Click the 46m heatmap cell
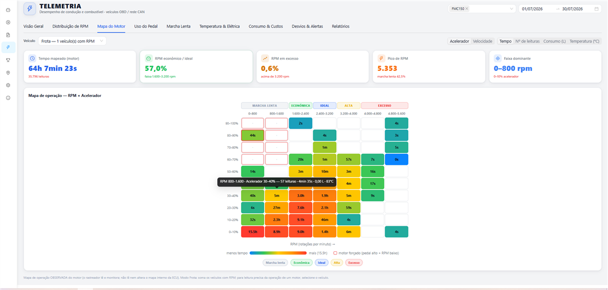 [324, 219]
